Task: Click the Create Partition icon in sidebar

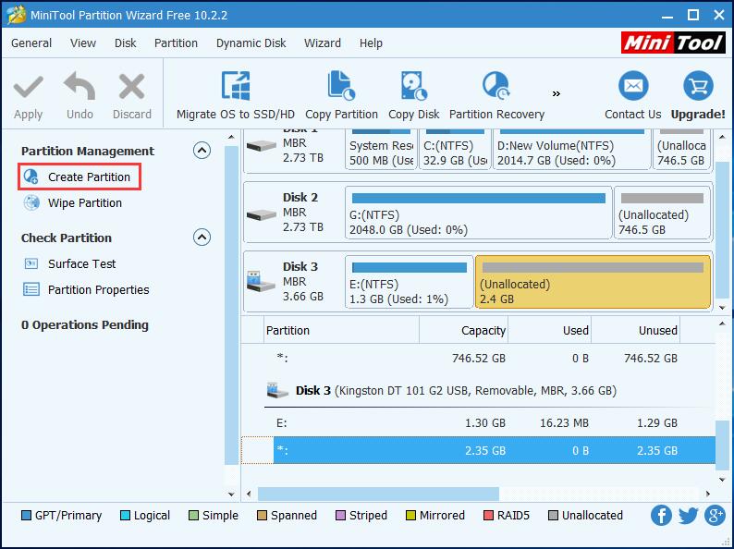Action: (31, 177)
